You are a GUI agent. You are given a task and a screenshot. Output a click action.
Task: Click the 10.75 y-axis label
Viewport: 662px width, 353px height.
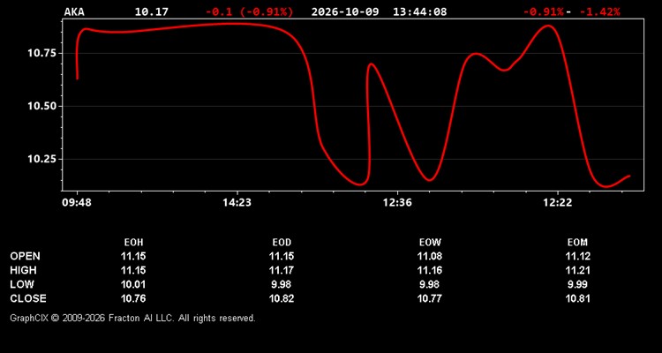pos(41,53)
